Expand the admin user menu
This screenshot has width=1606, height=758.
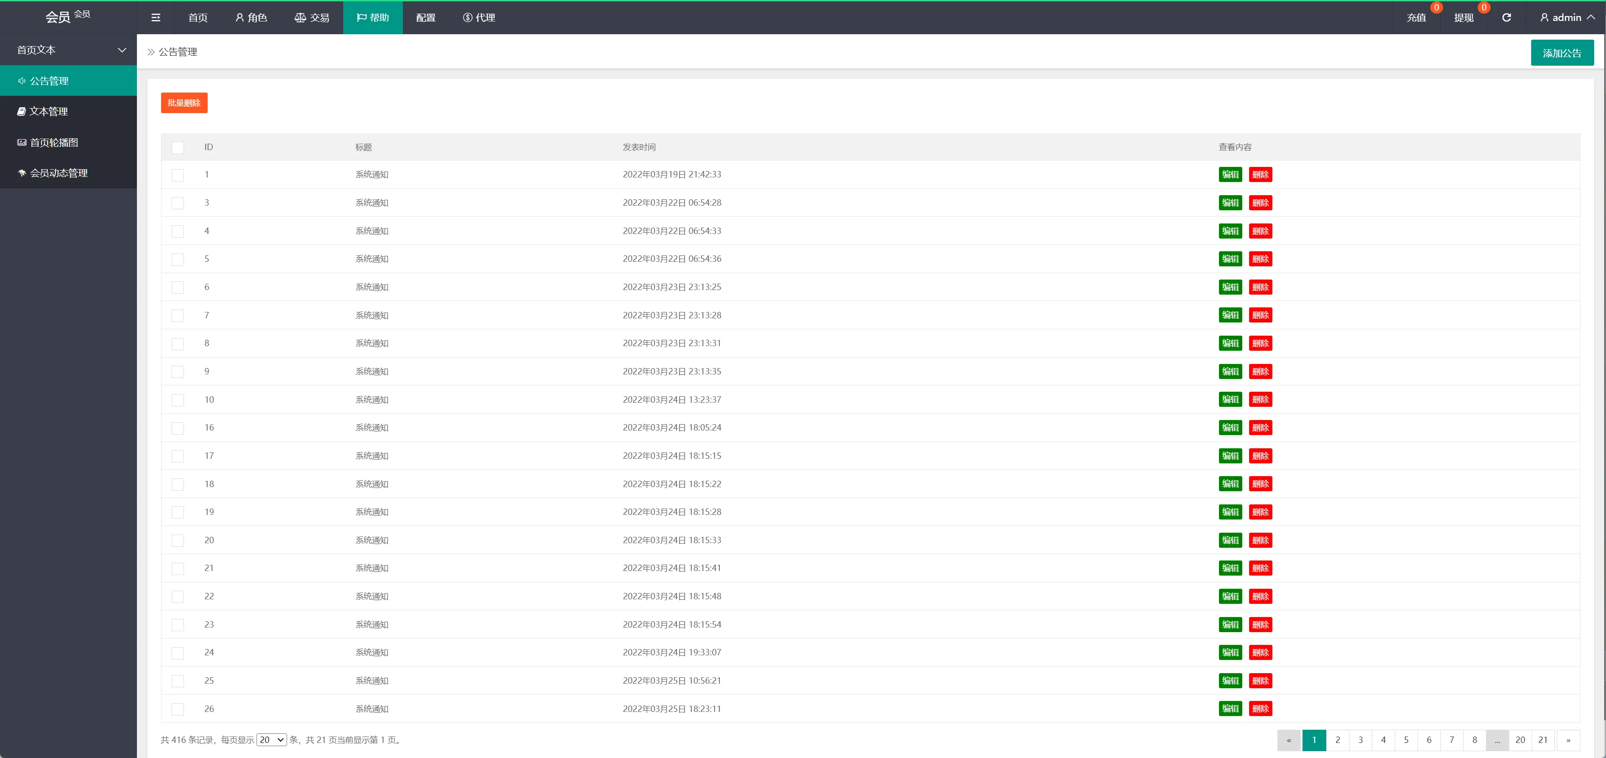(1567, 17)
